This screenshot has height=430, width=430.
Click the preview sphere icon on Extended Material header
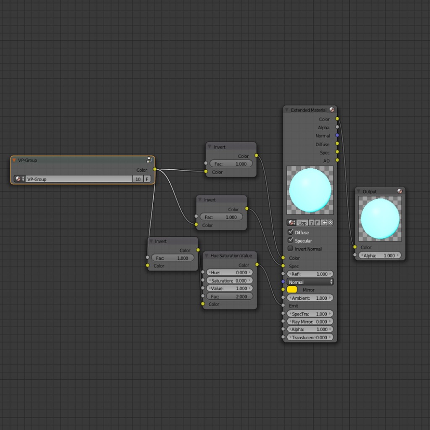332,110
